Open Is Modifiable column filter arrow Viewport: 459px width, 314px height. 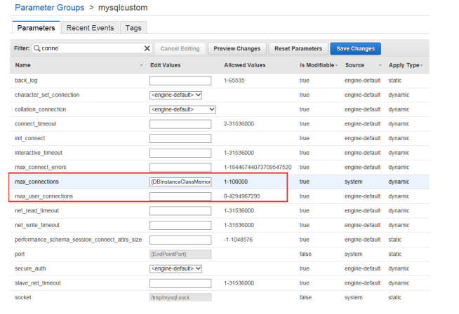point(336,65)
